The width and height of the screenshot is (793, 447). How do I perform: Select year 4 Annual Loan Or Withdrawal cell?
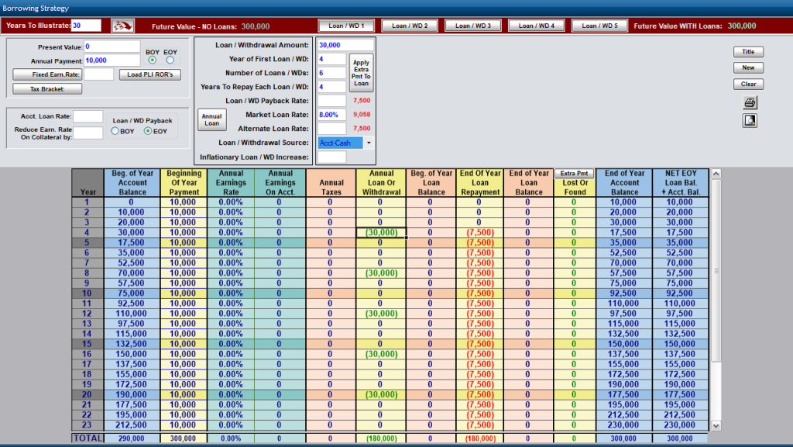[381, 232]
